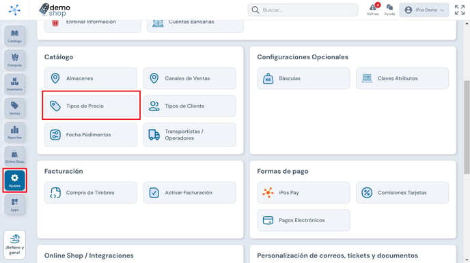Open Comisiones Tarjetas card

[x=402, y=193]
